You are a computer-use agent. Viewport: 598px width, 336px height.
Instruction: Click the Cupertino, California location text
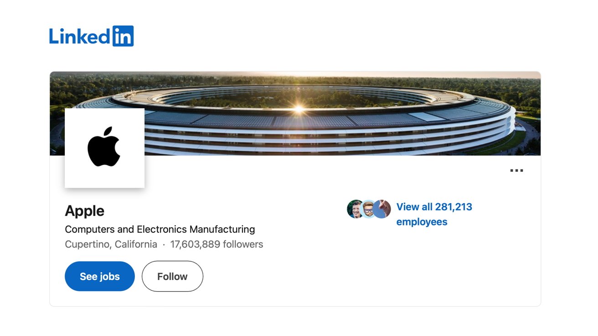point(111,244)
